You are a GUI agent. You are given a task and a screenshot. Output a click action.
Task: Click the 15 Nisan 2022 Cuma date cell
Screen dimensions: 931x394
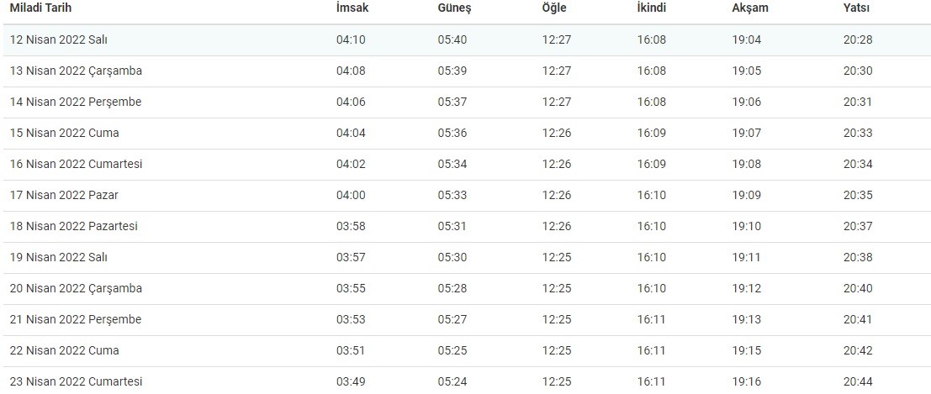coord(64,134)
